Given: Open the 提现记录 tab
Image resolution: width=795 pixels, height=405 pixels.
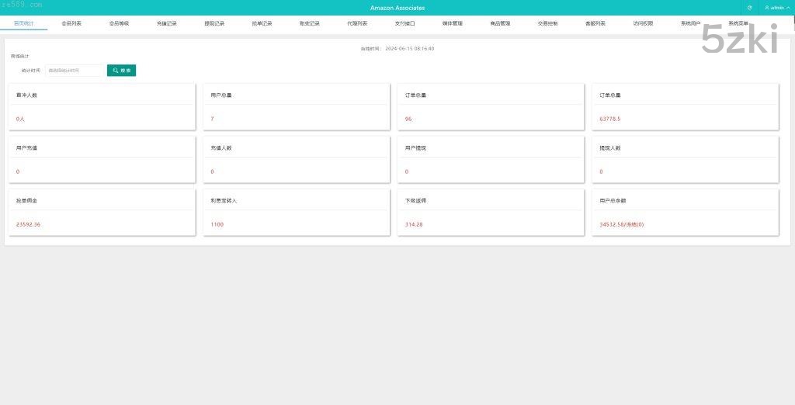Looking at the screenshot, I should pos(214,24).
